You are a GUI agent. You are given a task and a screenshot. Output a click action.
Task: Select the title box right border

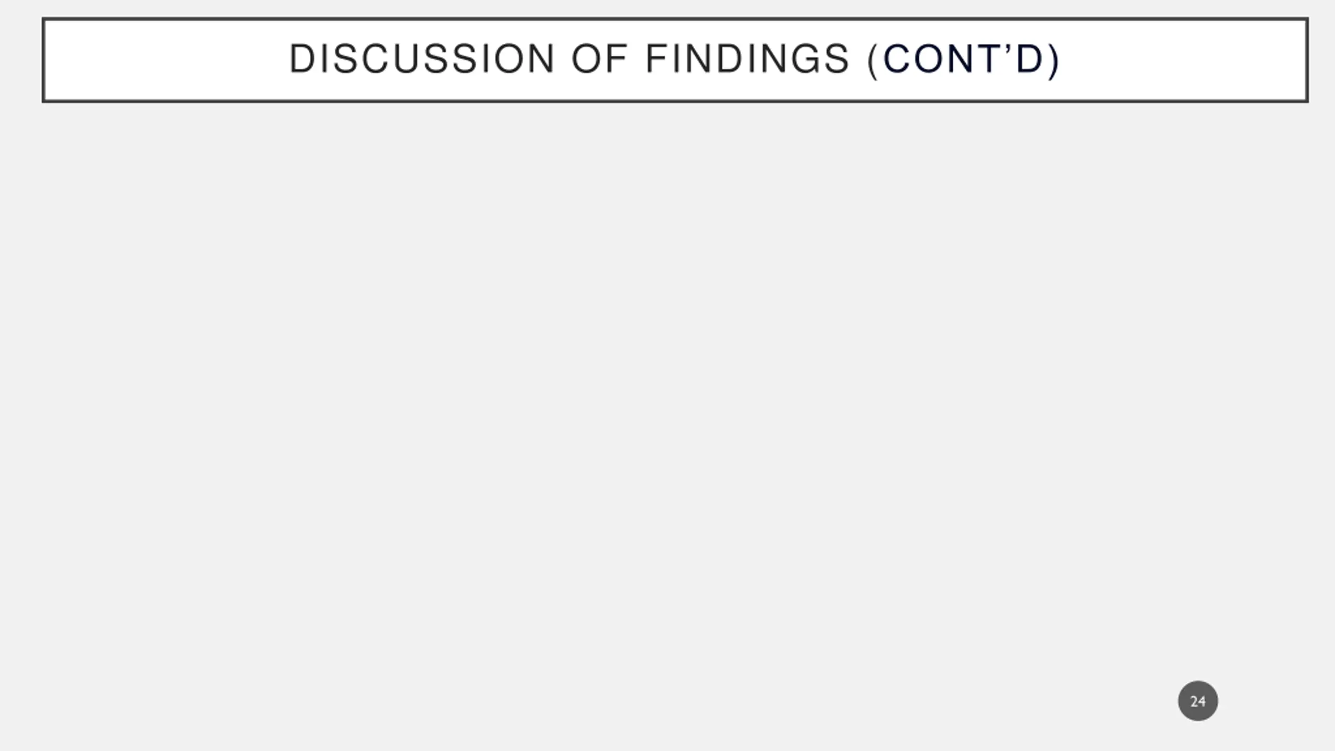(x=1307, y=60)
